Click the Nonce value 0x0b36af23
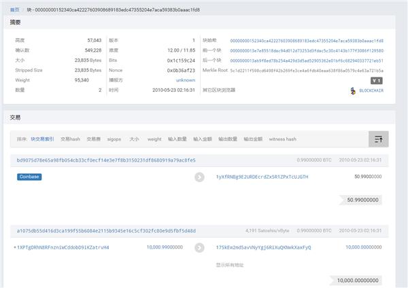408x288 pixels. (181, 71)
